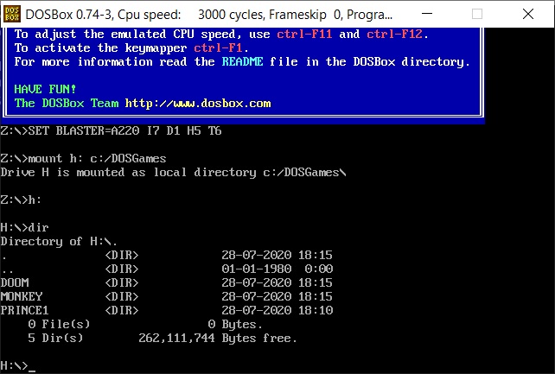This screenshot has height=374, width=555.
Task: Click the DOOM directory name
Action: pos(15,282)
